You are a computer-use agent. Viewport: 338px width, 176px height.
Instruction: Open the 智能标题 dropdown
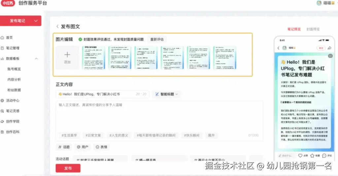point(167,94)
